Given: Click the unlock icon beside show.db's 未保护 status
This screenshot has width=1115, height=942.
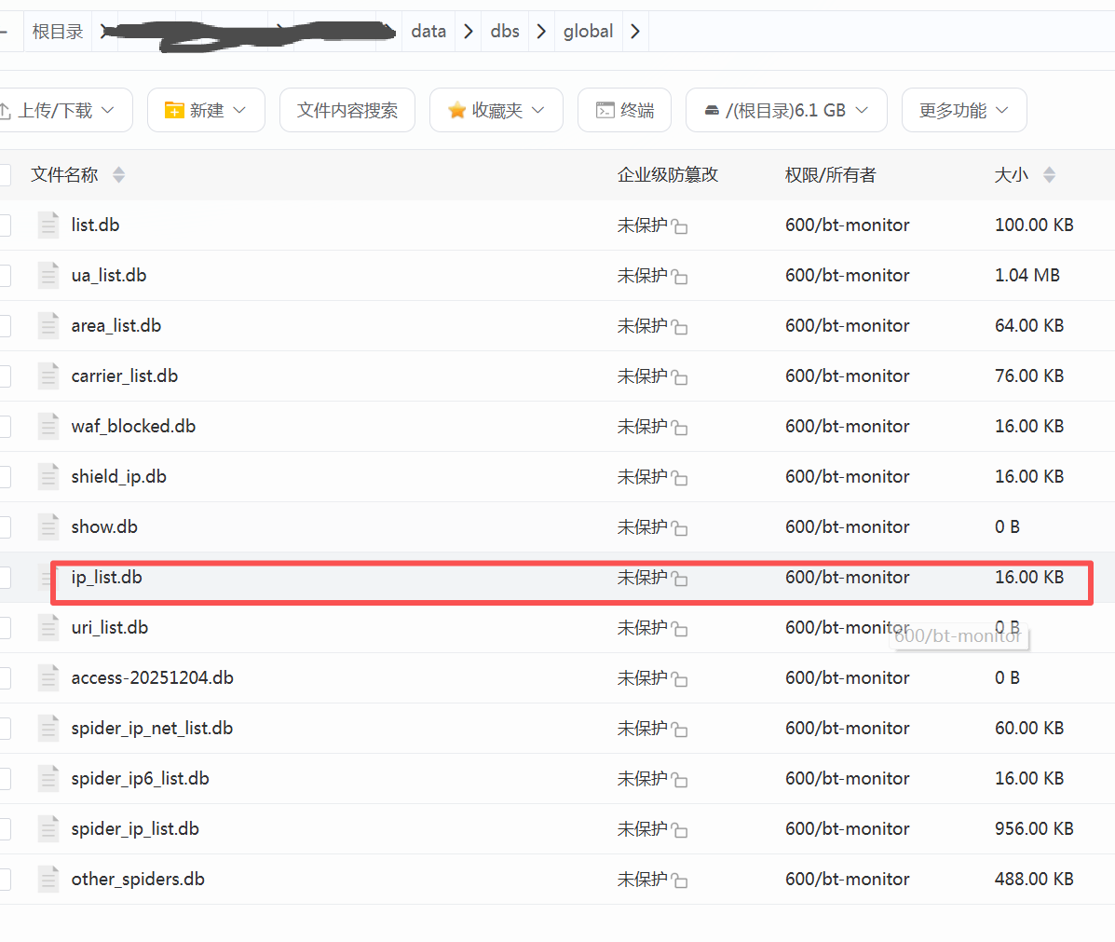Looking at the screenshot, I should pos(681,528).
